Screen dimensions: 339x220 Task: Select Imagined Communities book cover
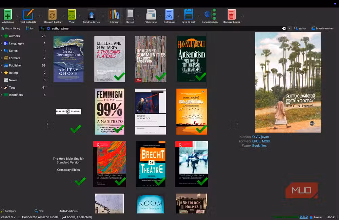pyautogui.click(x=151, y=59)
